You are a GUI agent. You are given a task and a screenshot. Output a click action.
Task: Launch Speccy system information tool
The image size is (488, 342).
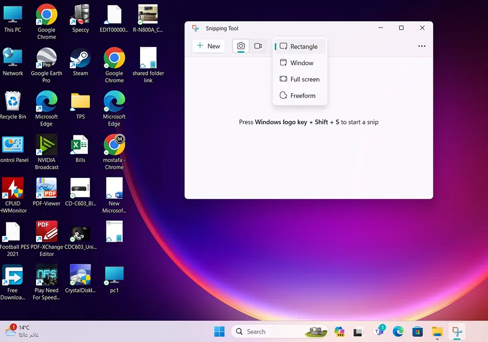point(80,15)
